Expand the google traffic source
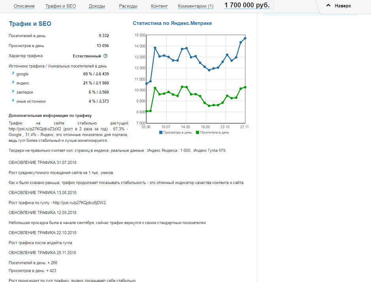Image resolution: width=371 pixels, height=282 pixels. coord(13,73)
